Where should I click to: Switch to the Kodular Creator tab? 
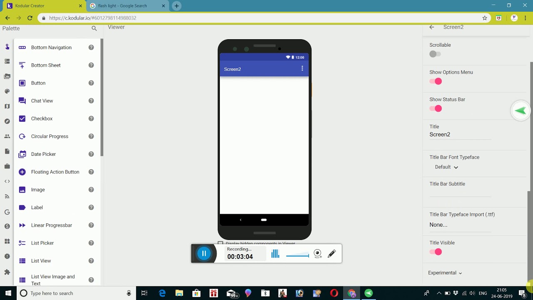[x=44, y=6]
